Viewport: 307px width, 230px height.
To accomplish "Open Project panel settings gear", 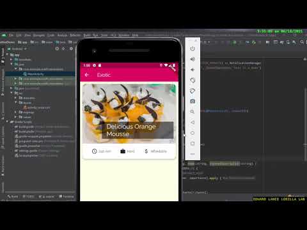I will (71, 49).
